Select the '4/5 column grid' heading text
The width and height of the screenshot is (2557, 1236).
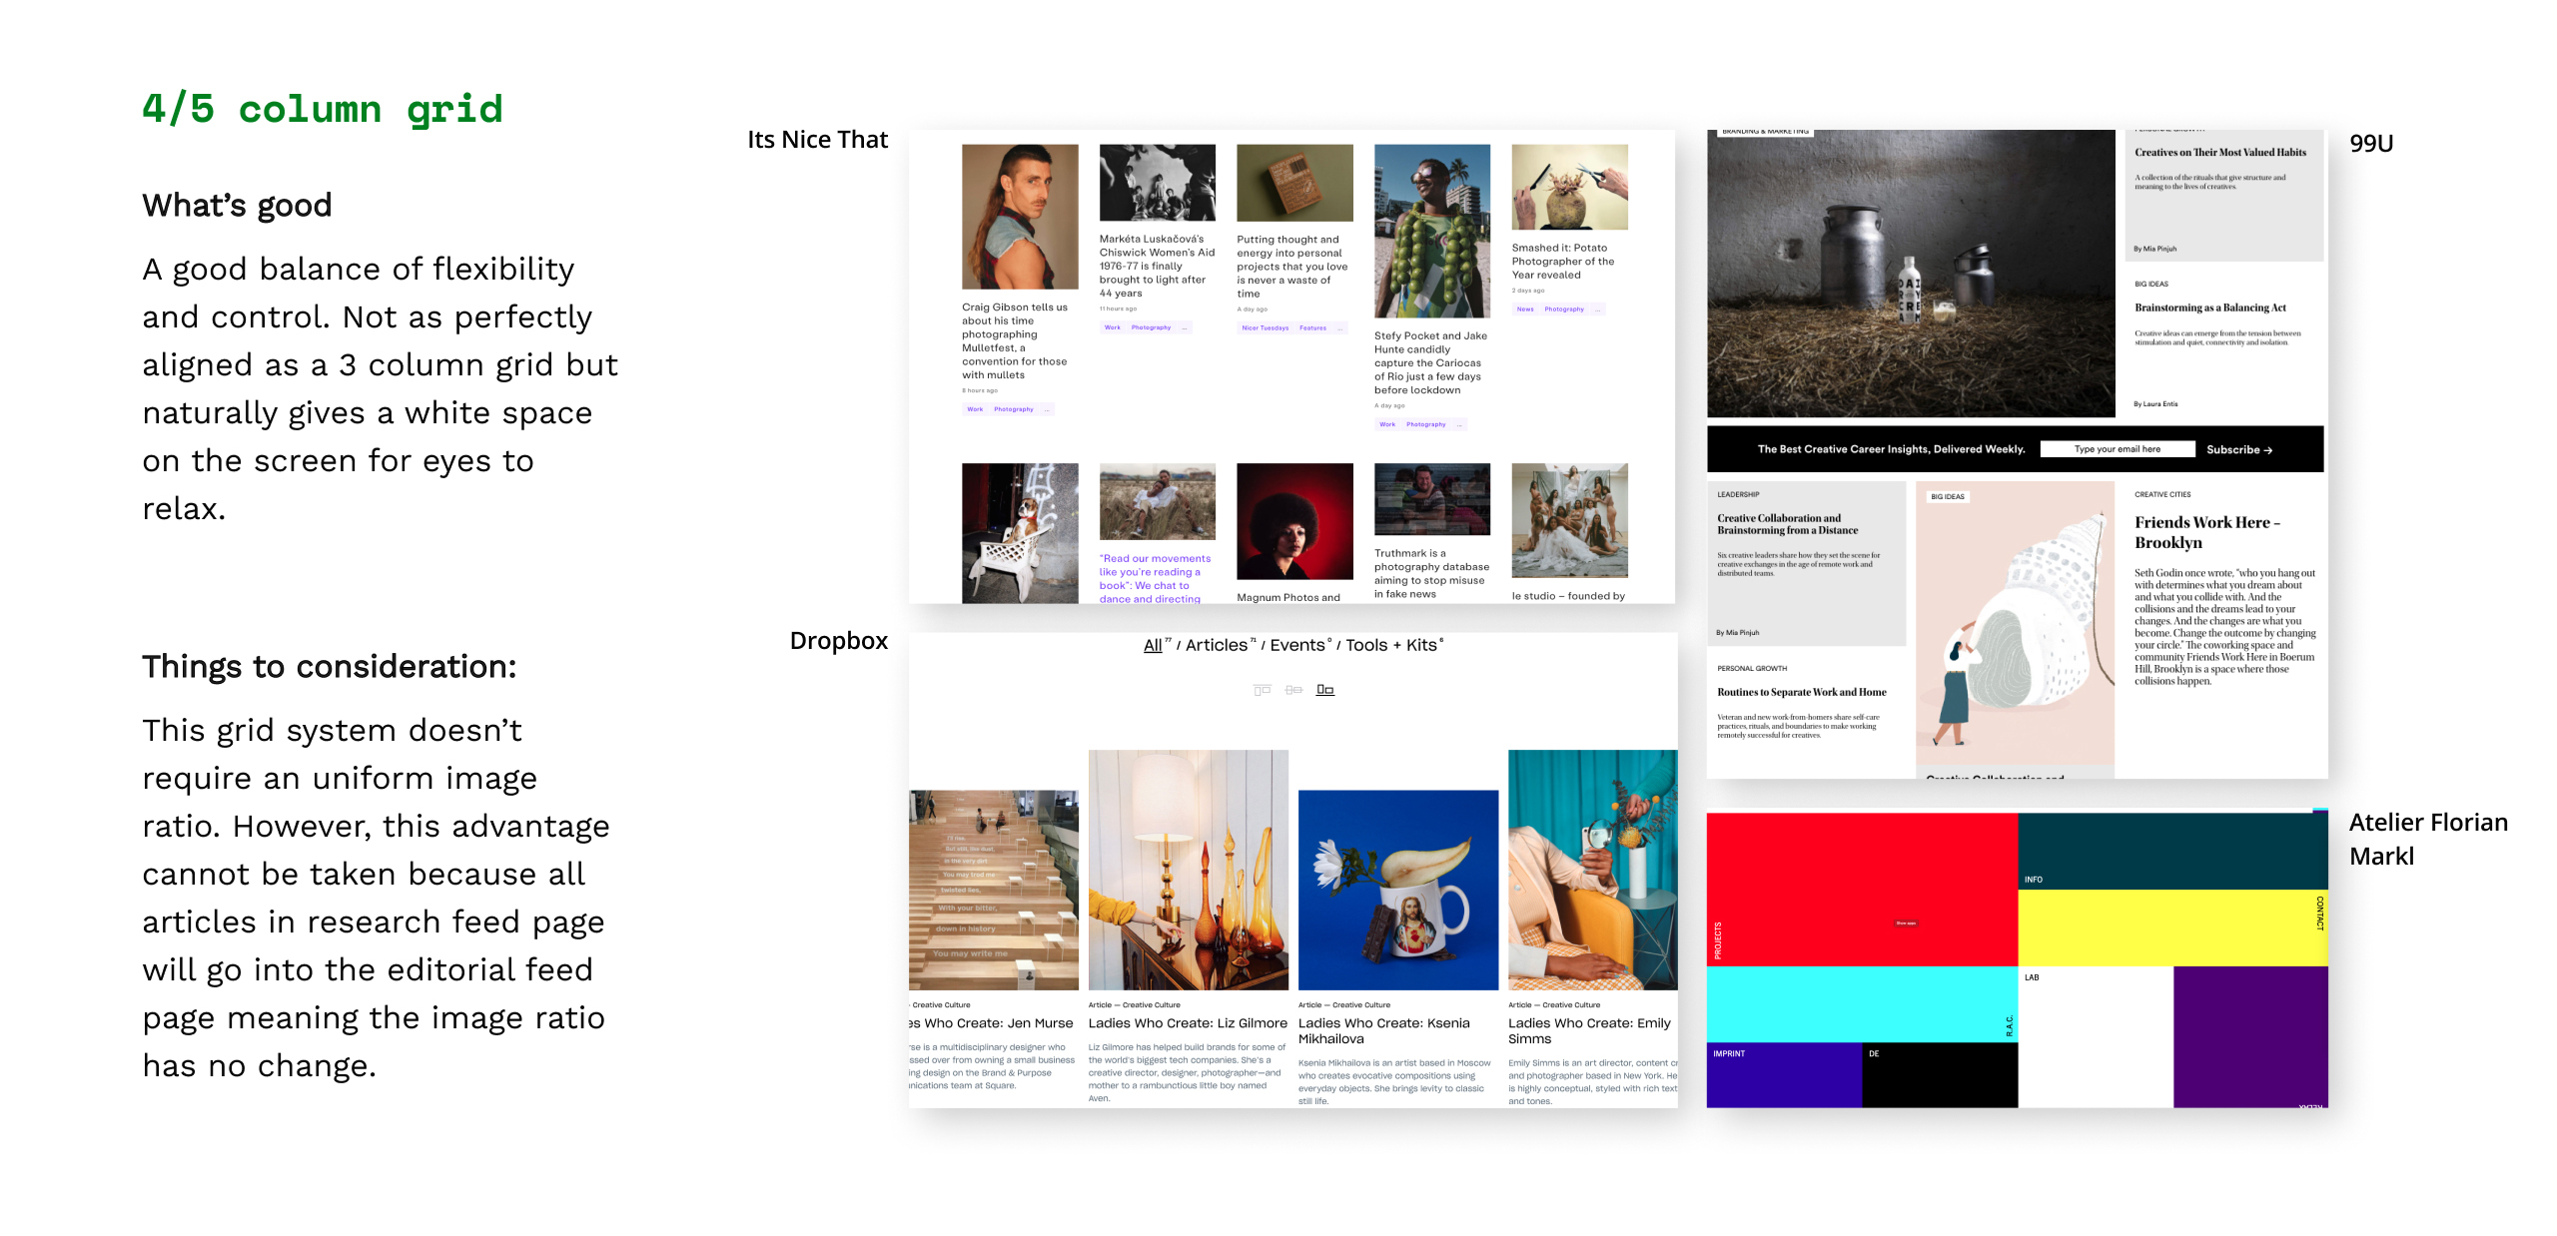[323, 109]
